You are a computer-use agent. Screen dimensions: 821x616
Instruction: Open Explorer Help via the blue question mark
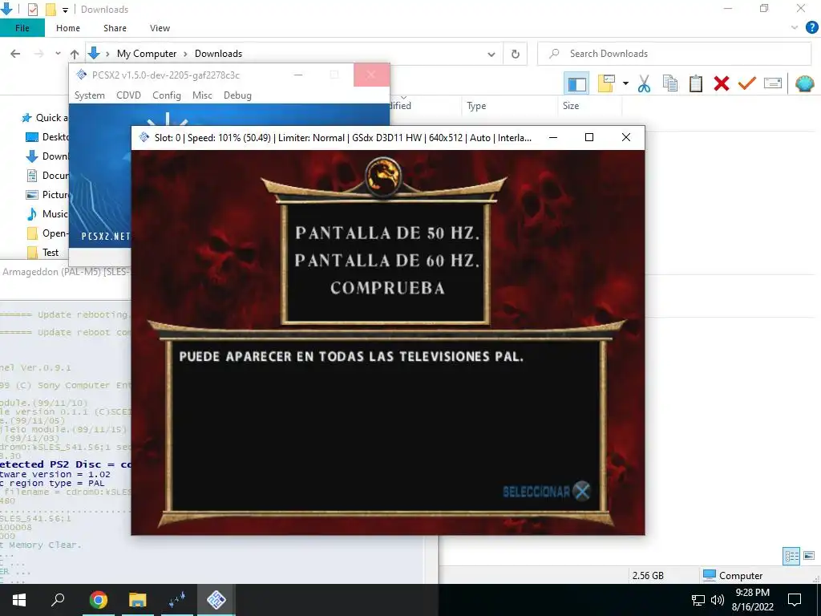pos(811,28)
